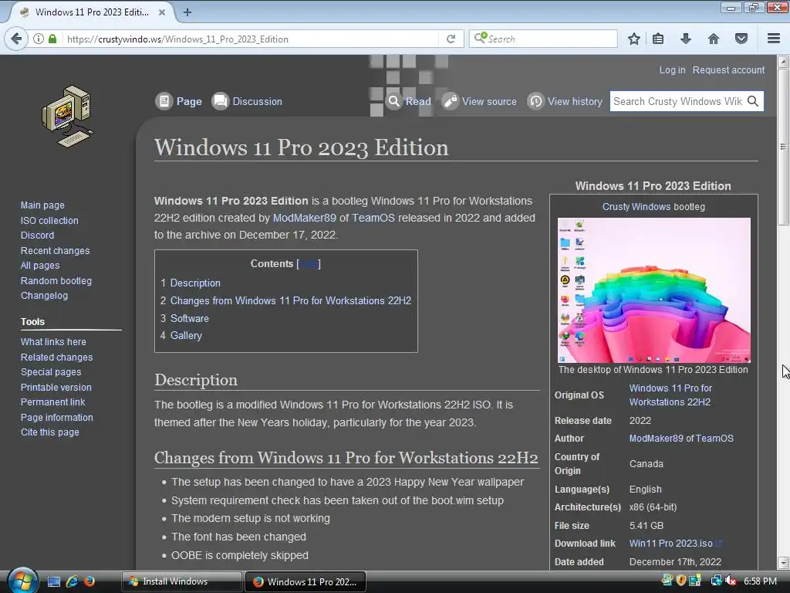Open the View history tab
This screenshot has width=790, height=593.
[575, 101]
